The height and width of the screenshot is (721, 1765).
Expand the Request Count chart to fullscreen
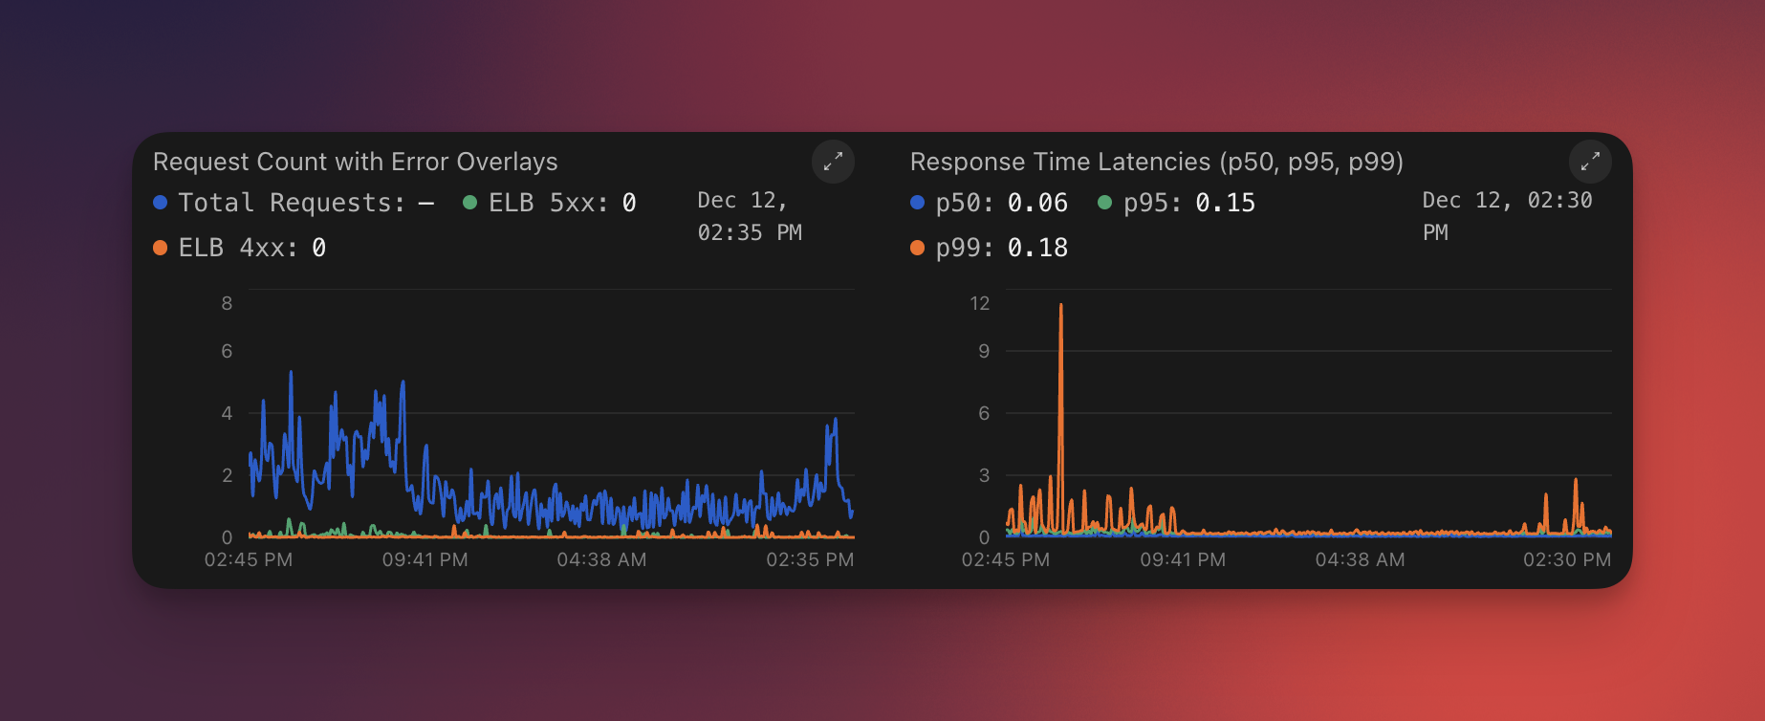(833, 162)
